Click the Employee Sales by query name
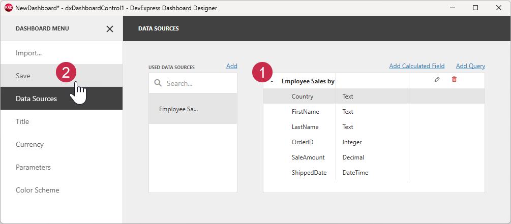Image resolution: width=511 pixels, height=224 pixels. 308,81
